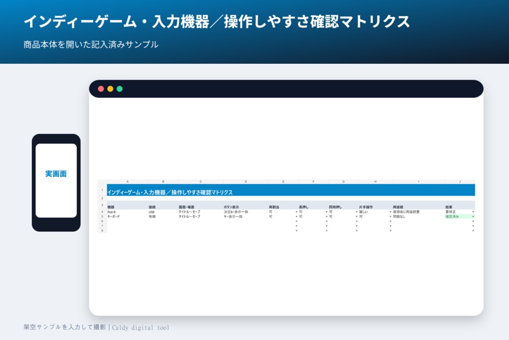The height and width of the screenshot is (340, 509).
Task: Open 長押し dropdown in Pad-B row
Action: tap(327, 212)
